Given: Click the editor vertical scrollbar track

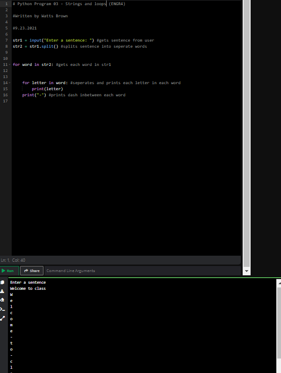Looking at the screenshot, I should click(x=246, y=133).
